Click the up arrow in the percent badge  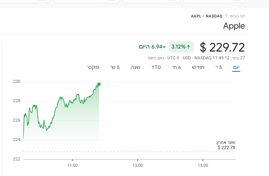189,47
